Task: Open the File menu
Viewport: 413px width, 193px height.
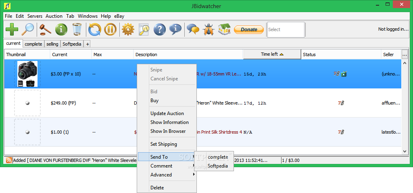Action: point(8,16)
